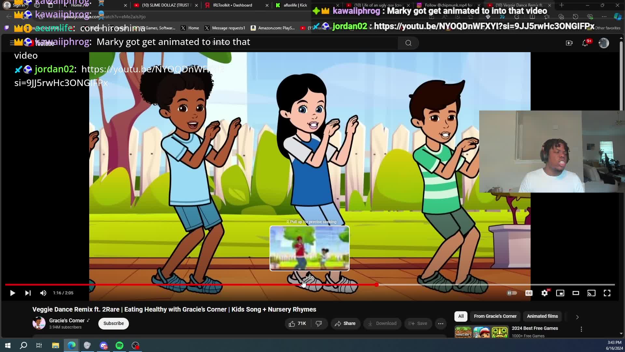Viewport: 625px width, 352px height.
Task: Switch to theater mode
Action: [x=576, y=293]
